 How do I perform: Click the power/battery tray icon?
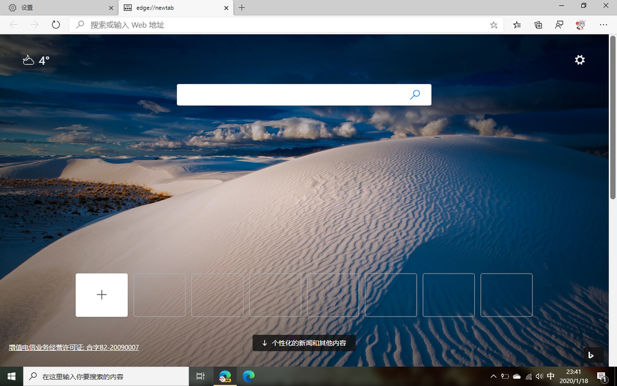pos(505,377)
